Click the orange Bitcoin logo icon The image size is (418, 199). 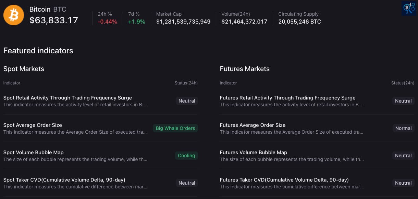point(14,15)
